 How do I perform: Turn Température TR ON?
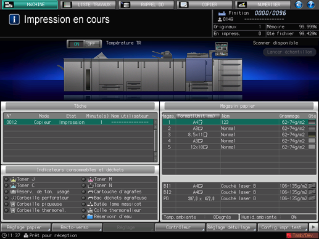pyautogui.click(x=77, y=44)
